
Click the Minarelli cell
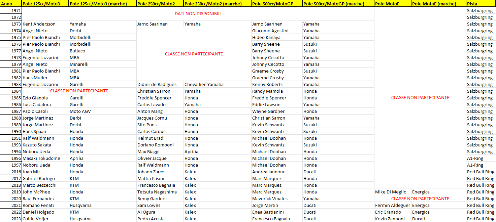pyautogui.click(x=102, y=64)
